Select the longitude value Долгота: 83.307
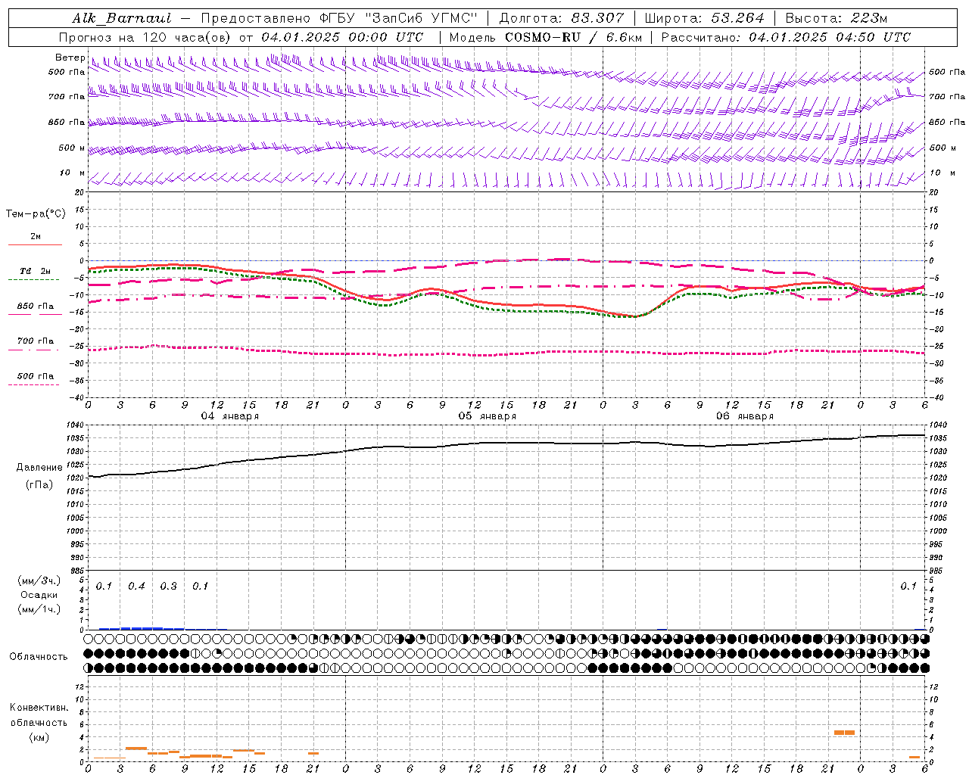This screenshot has height=775, width=969. 562,18
